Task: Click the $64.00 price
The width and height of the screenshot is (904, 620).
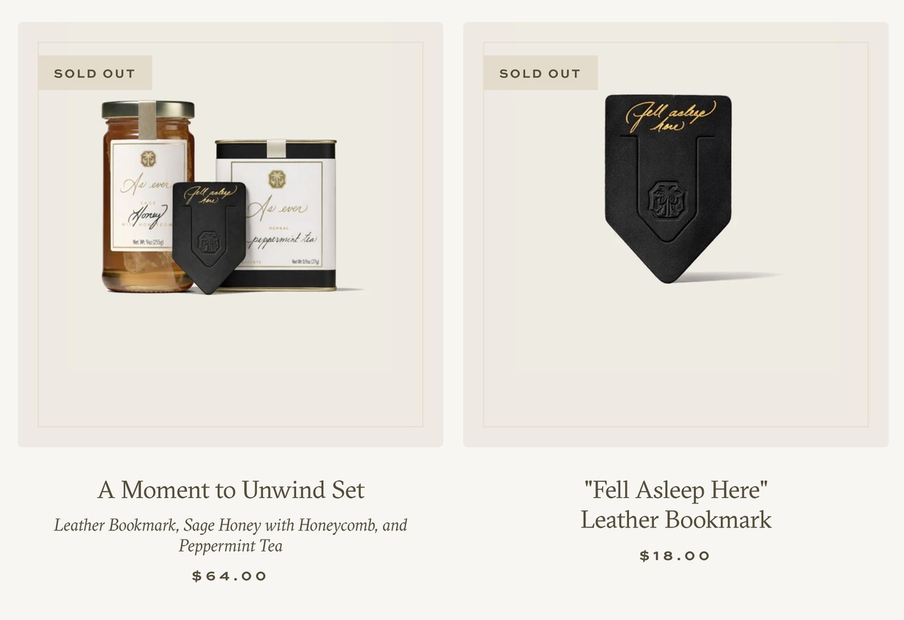Action: tap(231, 576)
